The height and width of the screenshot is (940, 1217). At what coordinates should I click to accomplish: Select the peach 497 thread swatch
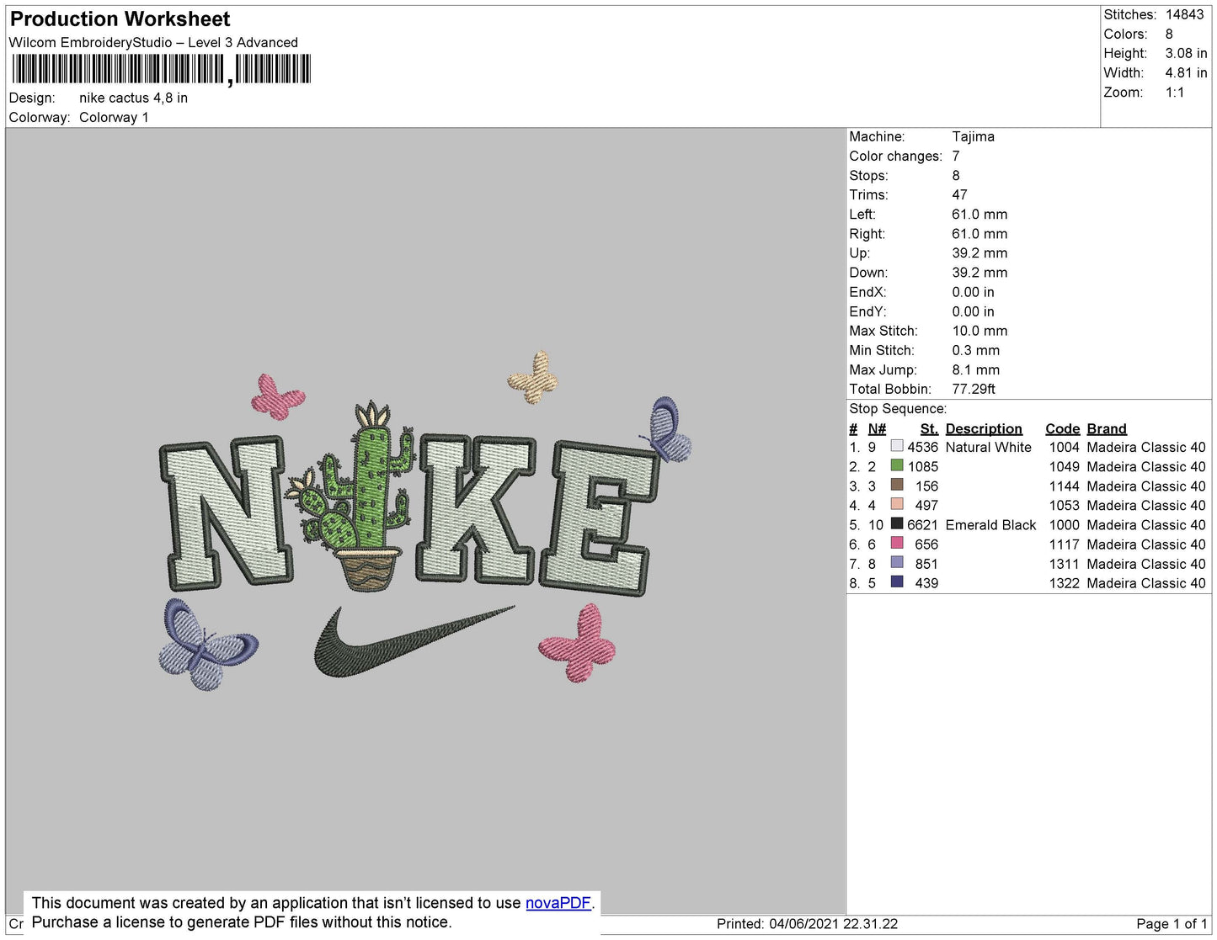(x=897, y=504)
